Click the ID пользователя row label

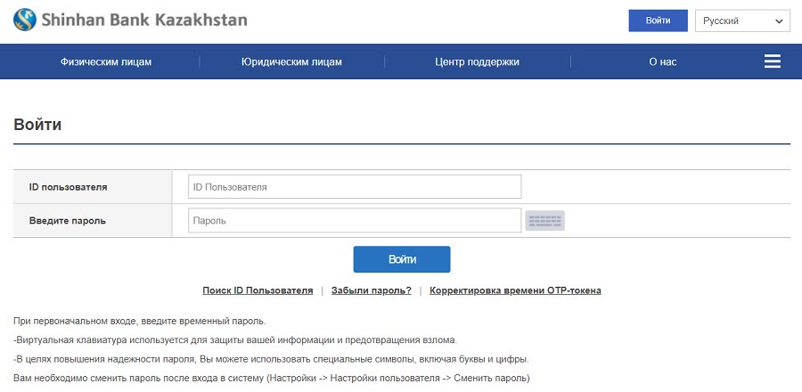click(68, 187)
